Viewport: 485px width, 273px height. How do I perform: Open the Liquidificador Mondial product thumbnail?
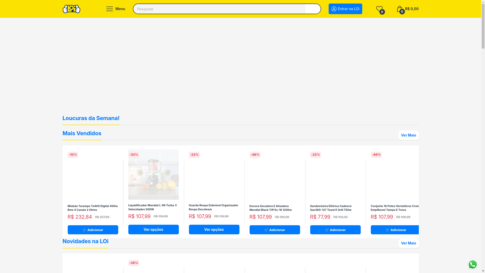(x=153, y=174)
